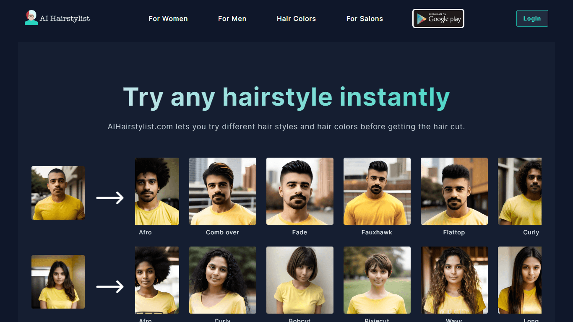This screenshot has width=573, height=322.
Task: Click the Login button
Action: [532, 18]
